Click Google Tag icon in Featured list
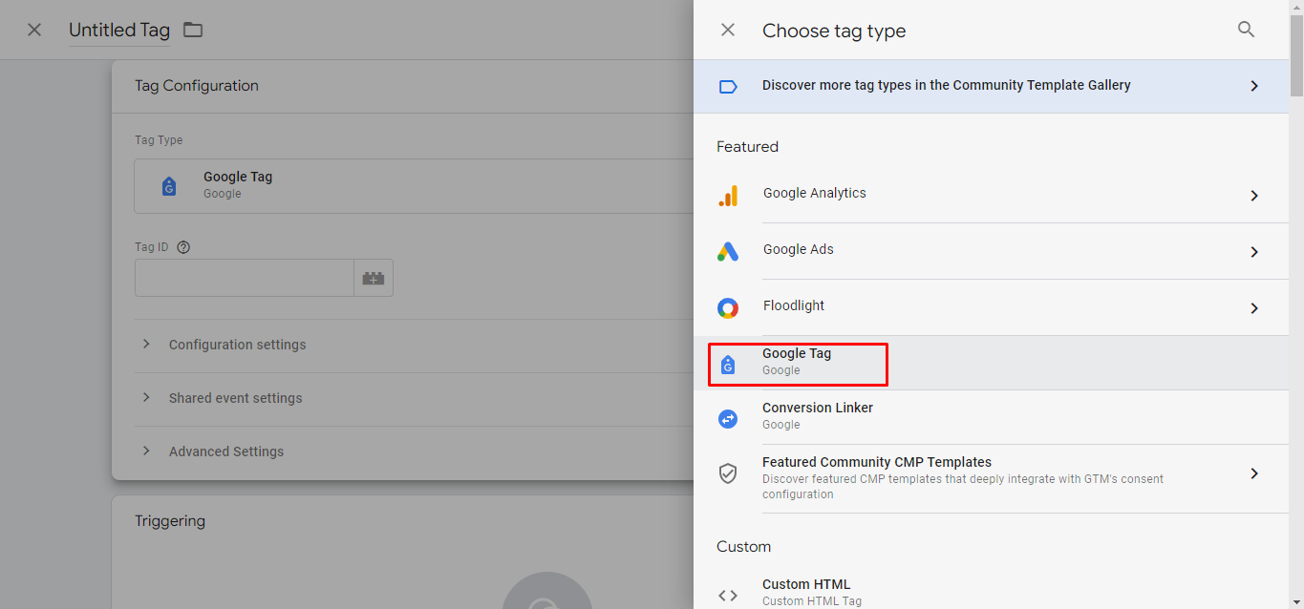This screenshot has height=609, width=1304. [x=728, y=364]
